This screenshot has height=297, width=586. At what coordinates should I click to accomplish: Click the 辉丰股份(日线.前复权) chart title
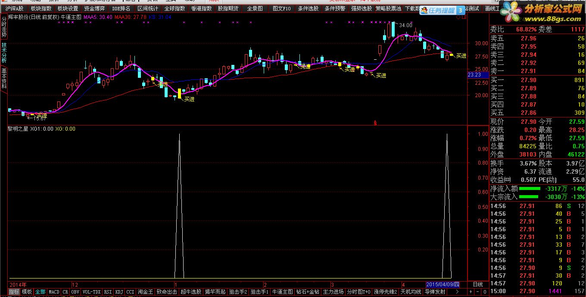pyautogui.click(x=34, y=17)
